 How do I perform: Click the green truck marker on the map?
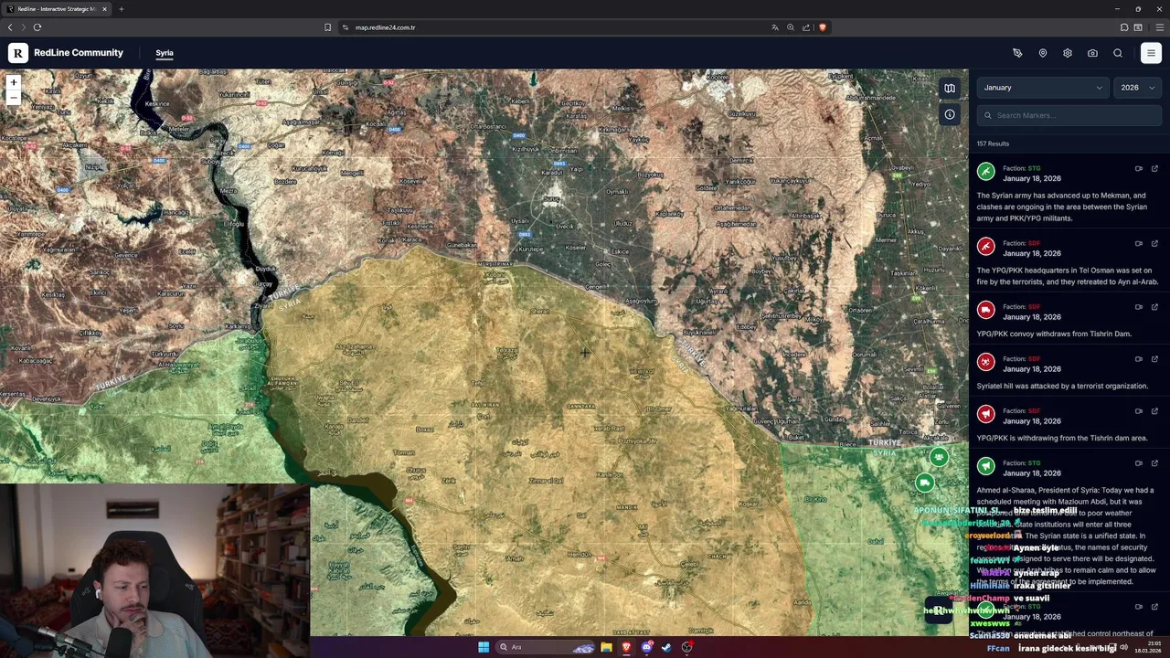coord(925,483)
